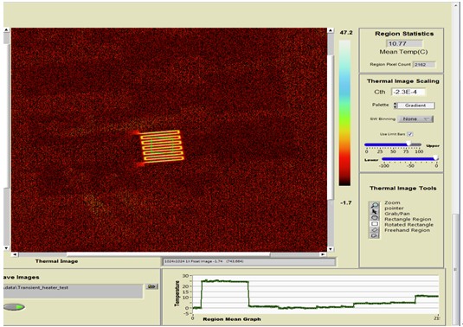This screenshot has height=327, width=463.
Task: Select the Zoom magnifier tool icon
Action: coord(375,205)
